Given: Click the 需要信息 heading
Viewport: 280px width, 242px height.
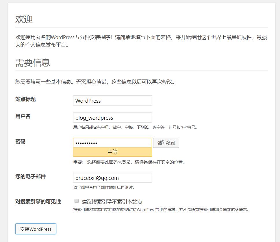Looking at the screenshot, I should tap(32, 63).
